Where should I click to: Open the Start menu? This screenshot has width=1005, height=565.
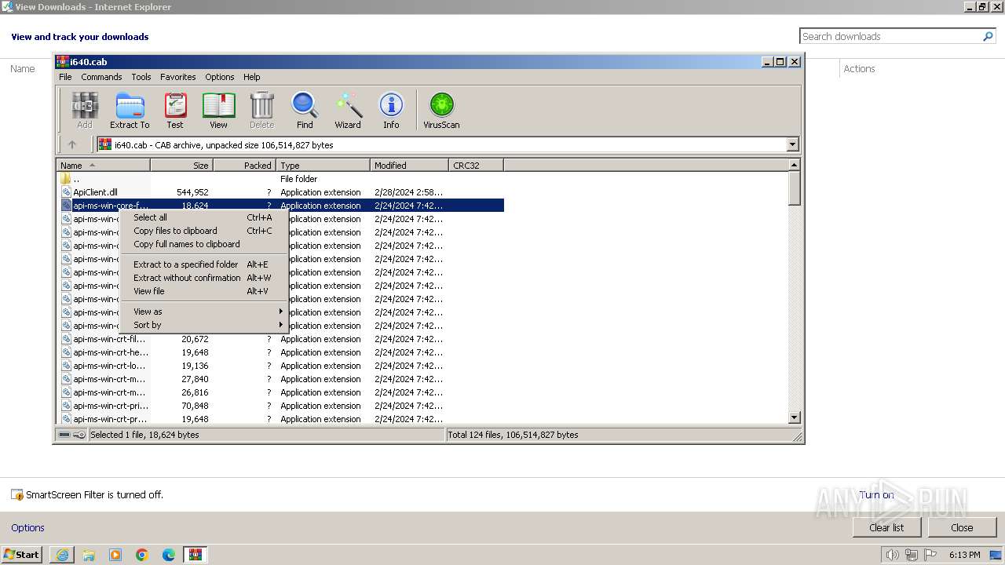pos(22,555)
